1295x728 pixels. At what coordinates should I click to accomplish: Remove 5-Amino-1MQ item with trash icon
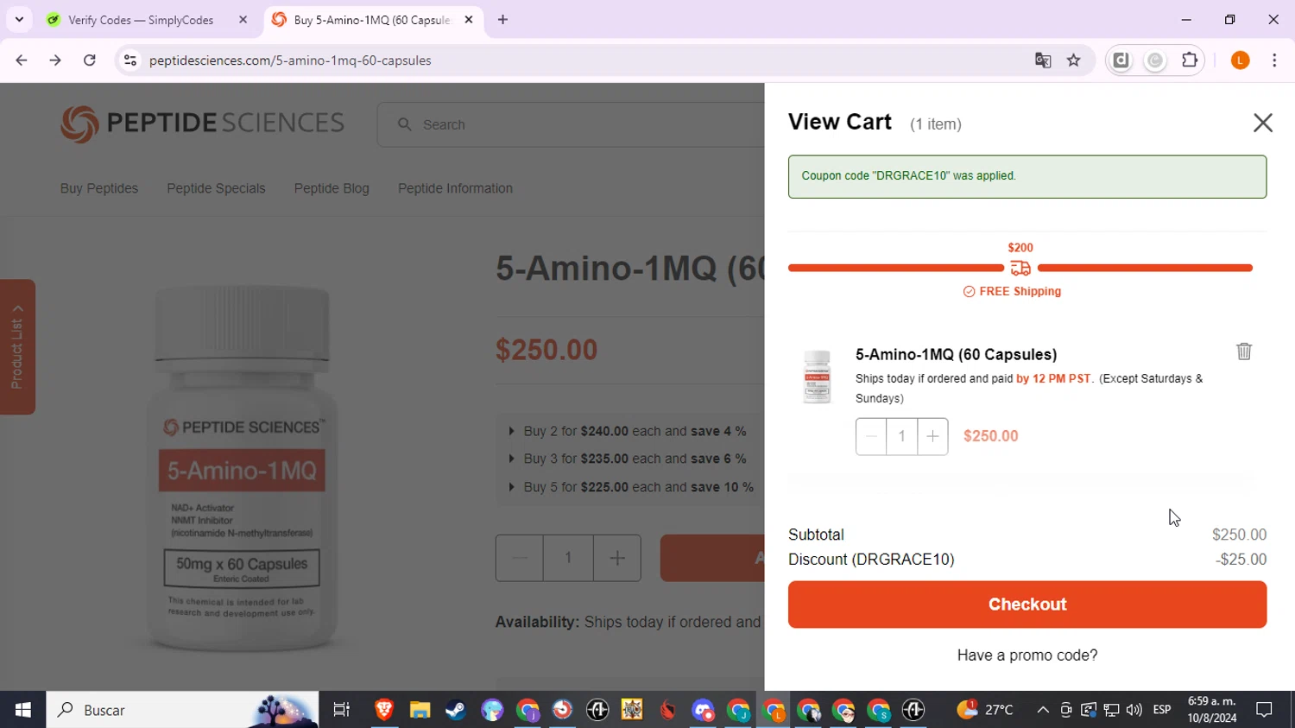coord(1244,351)
